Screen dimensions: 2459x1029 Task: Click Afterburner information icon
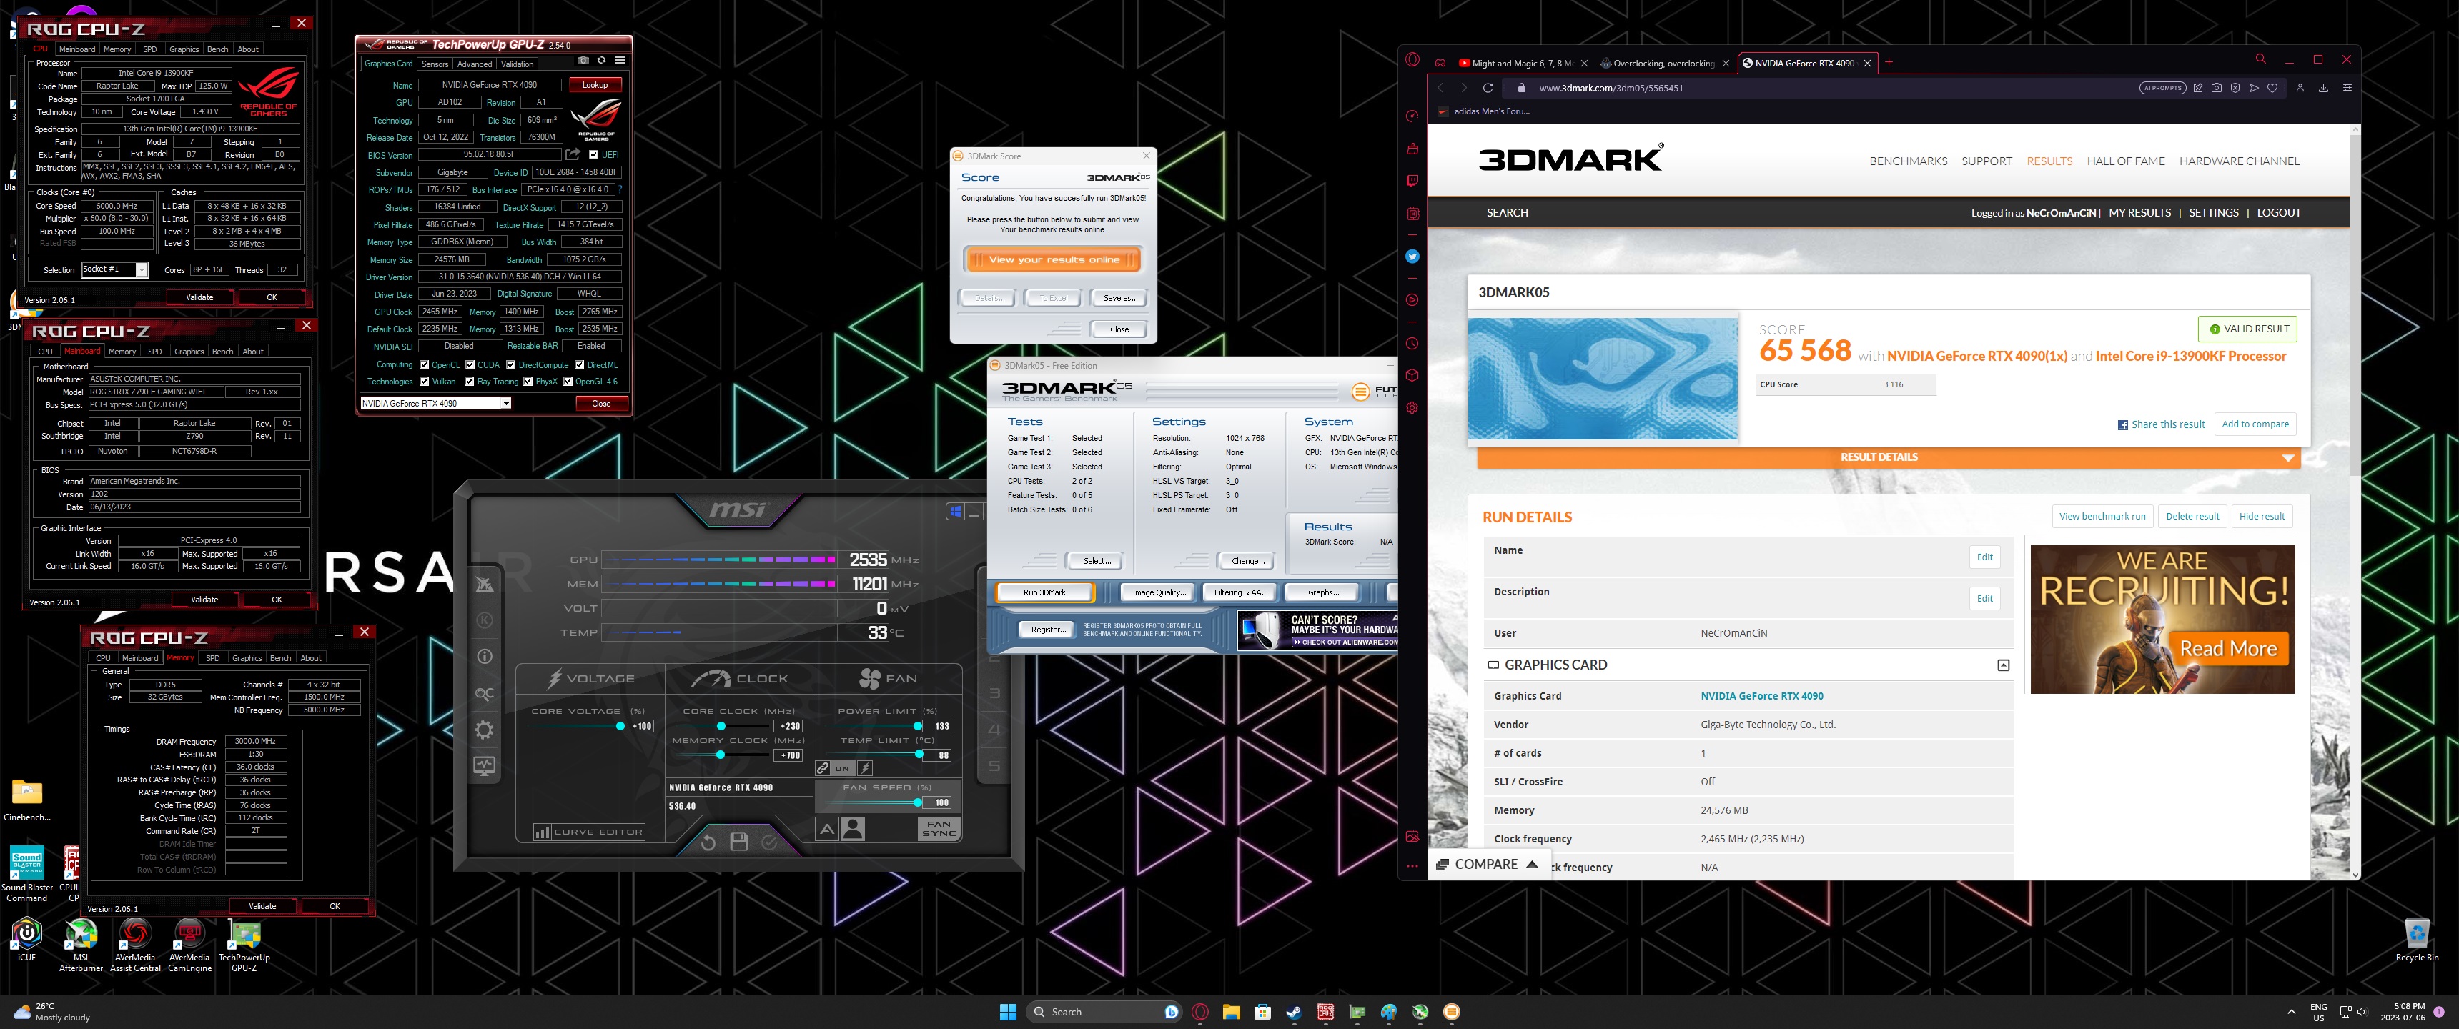point(484,657)
